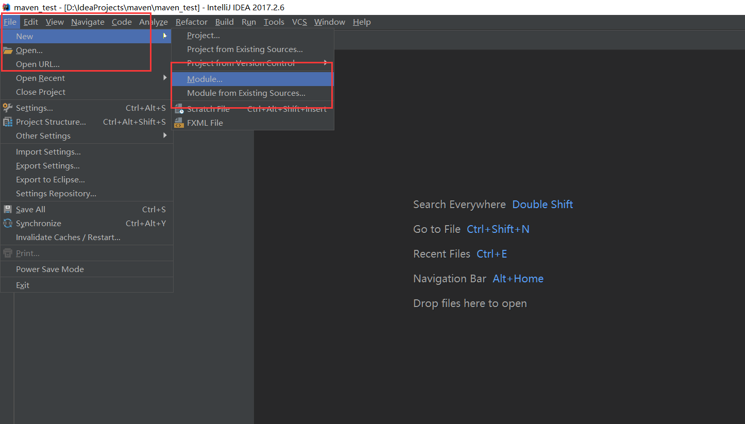Open Settings Repository...
This screenshot has height=424, width=745.
coord(86,193)
